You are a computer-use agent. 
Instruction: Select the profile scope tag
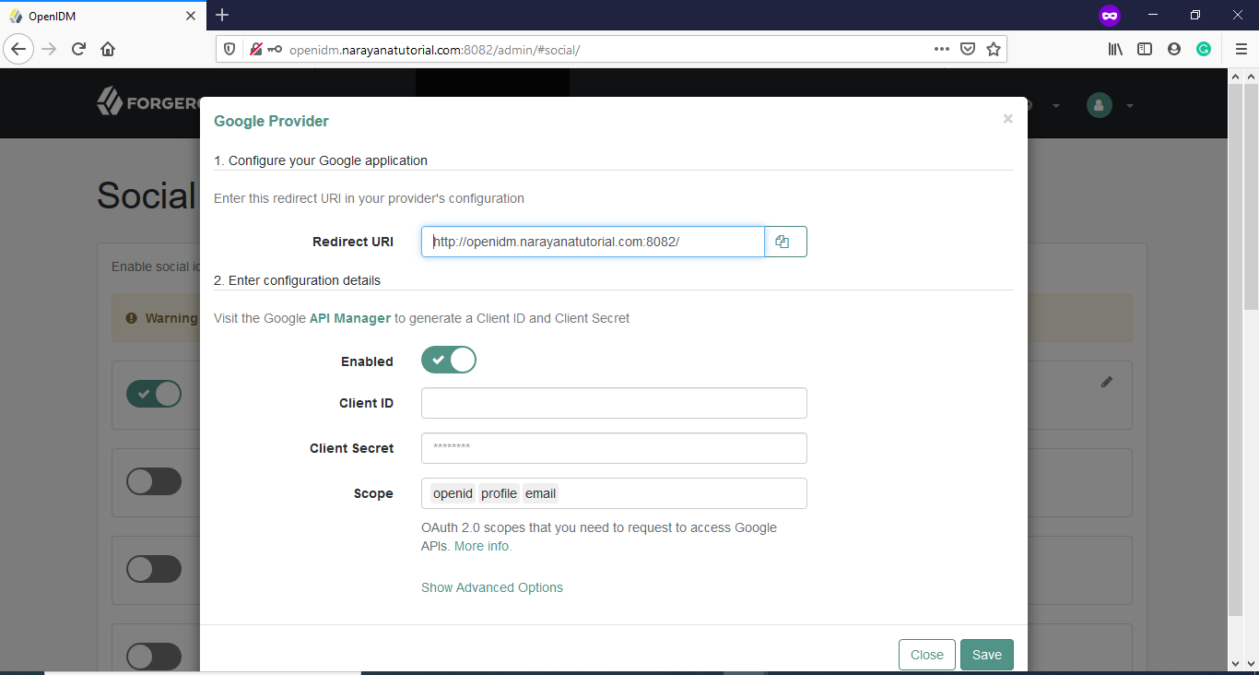coord(499,493)
